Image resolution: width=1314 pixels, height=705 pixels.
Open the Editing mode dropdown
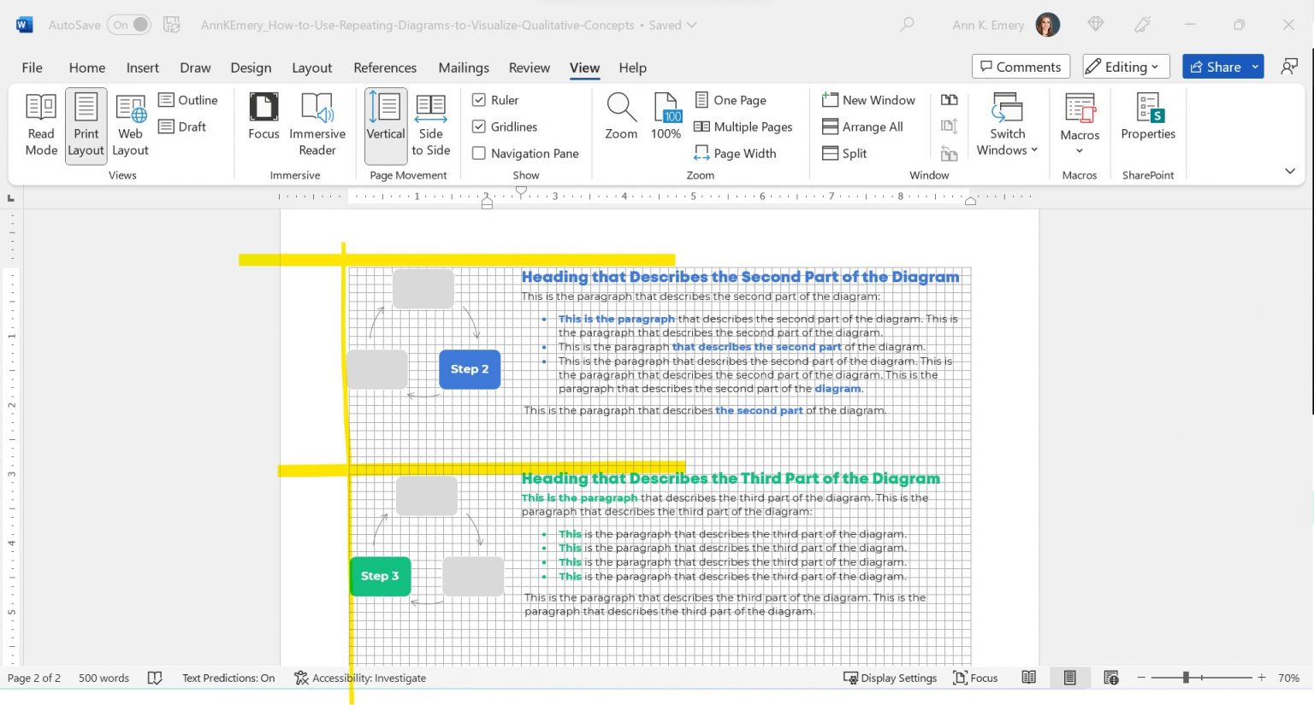[x=1125, y=66]
